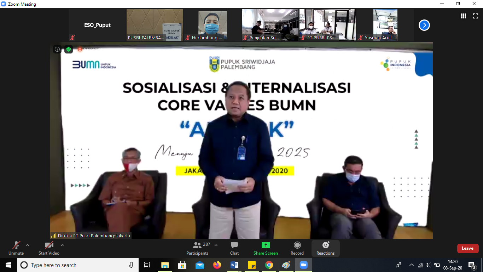Unmute the microphone
The width and height of the screenshot is (483, 272).
click(x=16, y=248)
